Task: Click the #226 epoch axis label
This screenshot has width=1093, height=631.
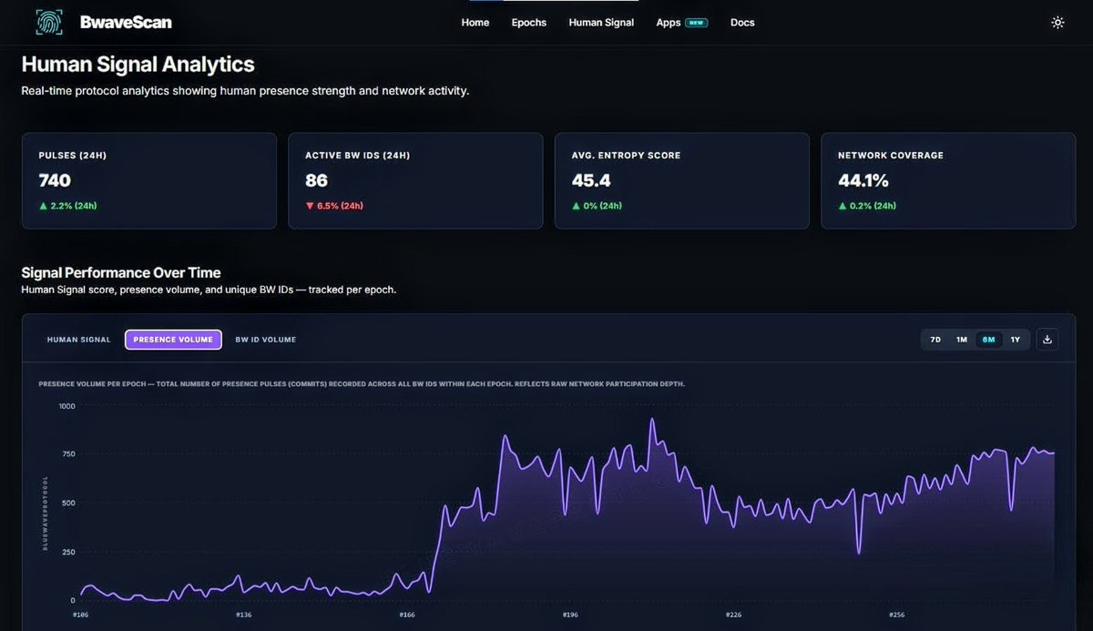Action: coord(734,615)
